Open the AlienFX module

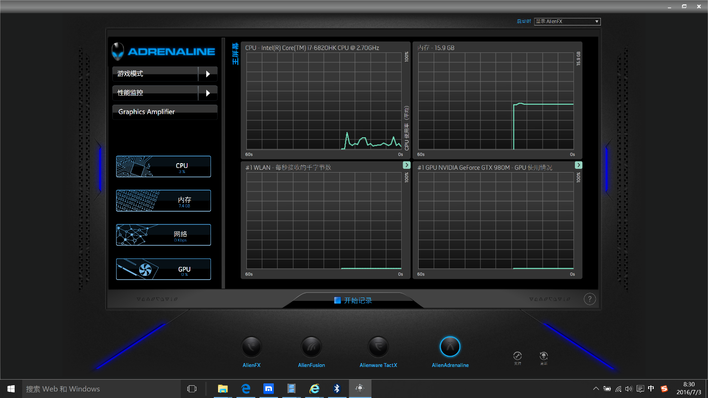[252, 347]
